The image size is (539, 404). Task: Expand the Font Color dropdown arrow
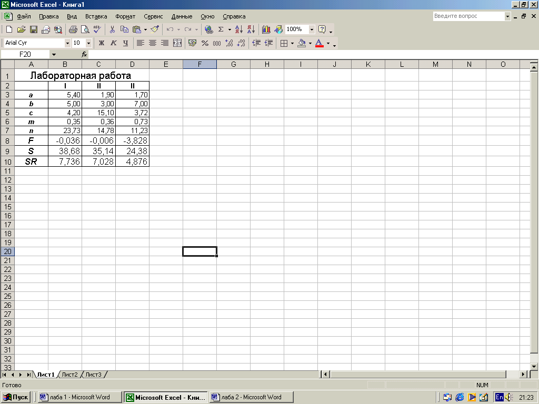(328, 43)
